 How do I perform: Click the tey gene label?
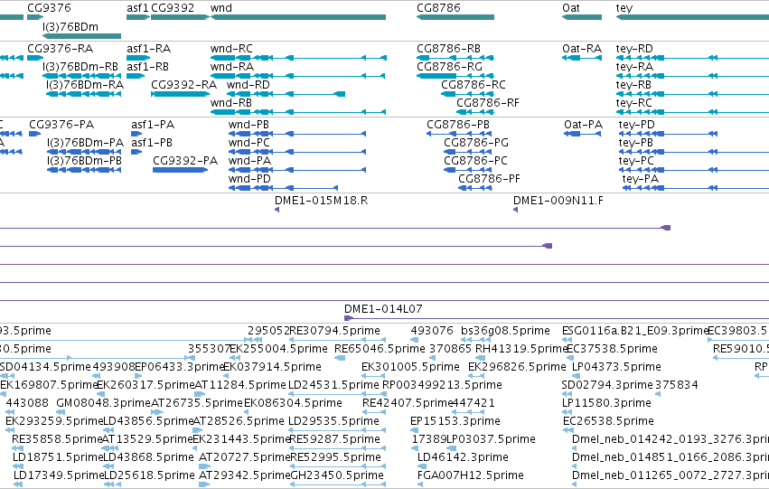pos(624,8)
